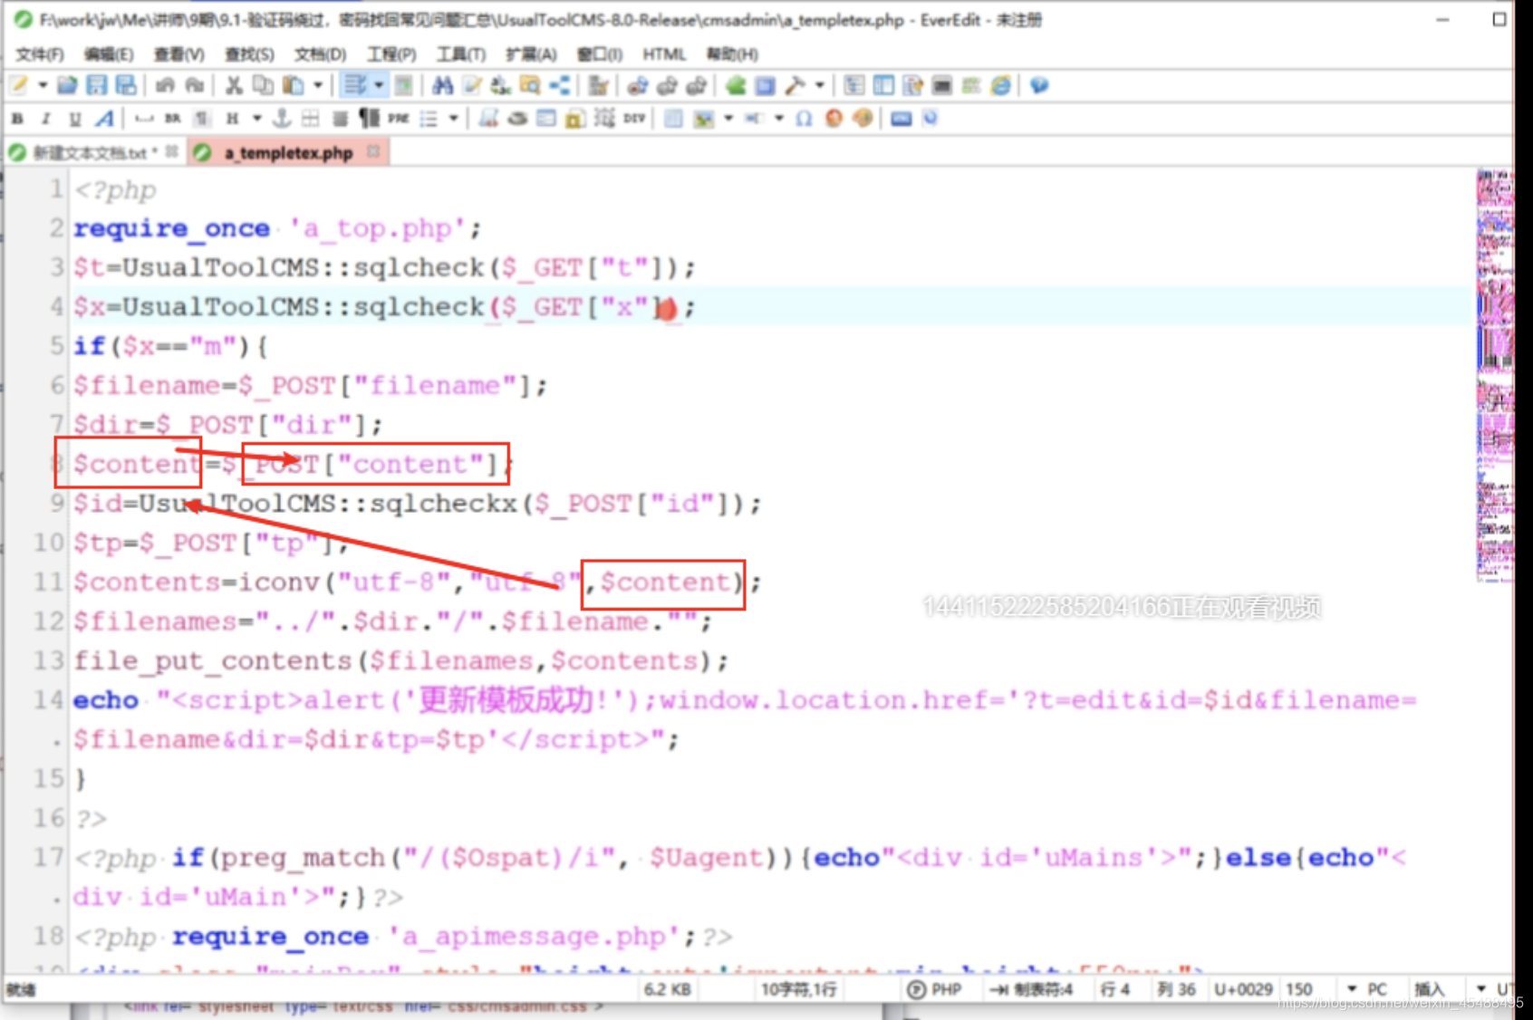The width and height of the screenshot is (1533, 1020).
Task: Open the color palette picker icon
Action: tap(863, 118)
